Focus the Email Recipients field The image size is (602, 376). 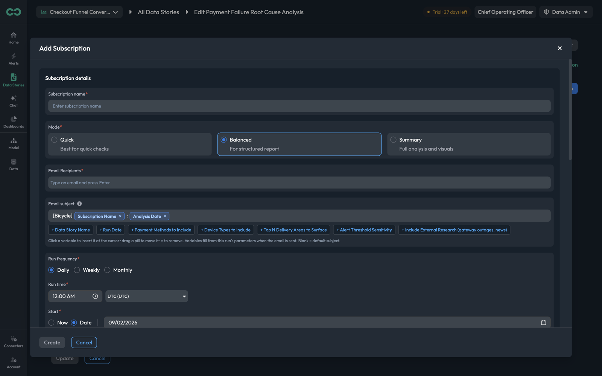(299, 183)
